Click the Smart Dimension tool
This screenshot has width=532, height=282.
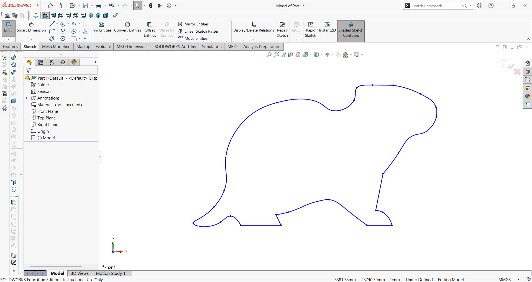point(31,28)
